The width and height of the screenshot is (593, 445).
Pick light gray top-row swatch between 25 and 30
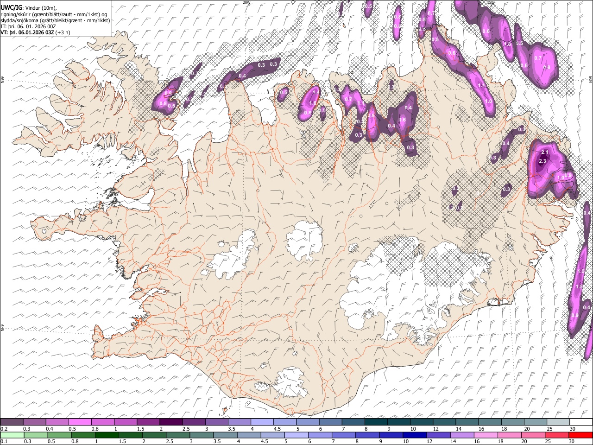[558, 422]
